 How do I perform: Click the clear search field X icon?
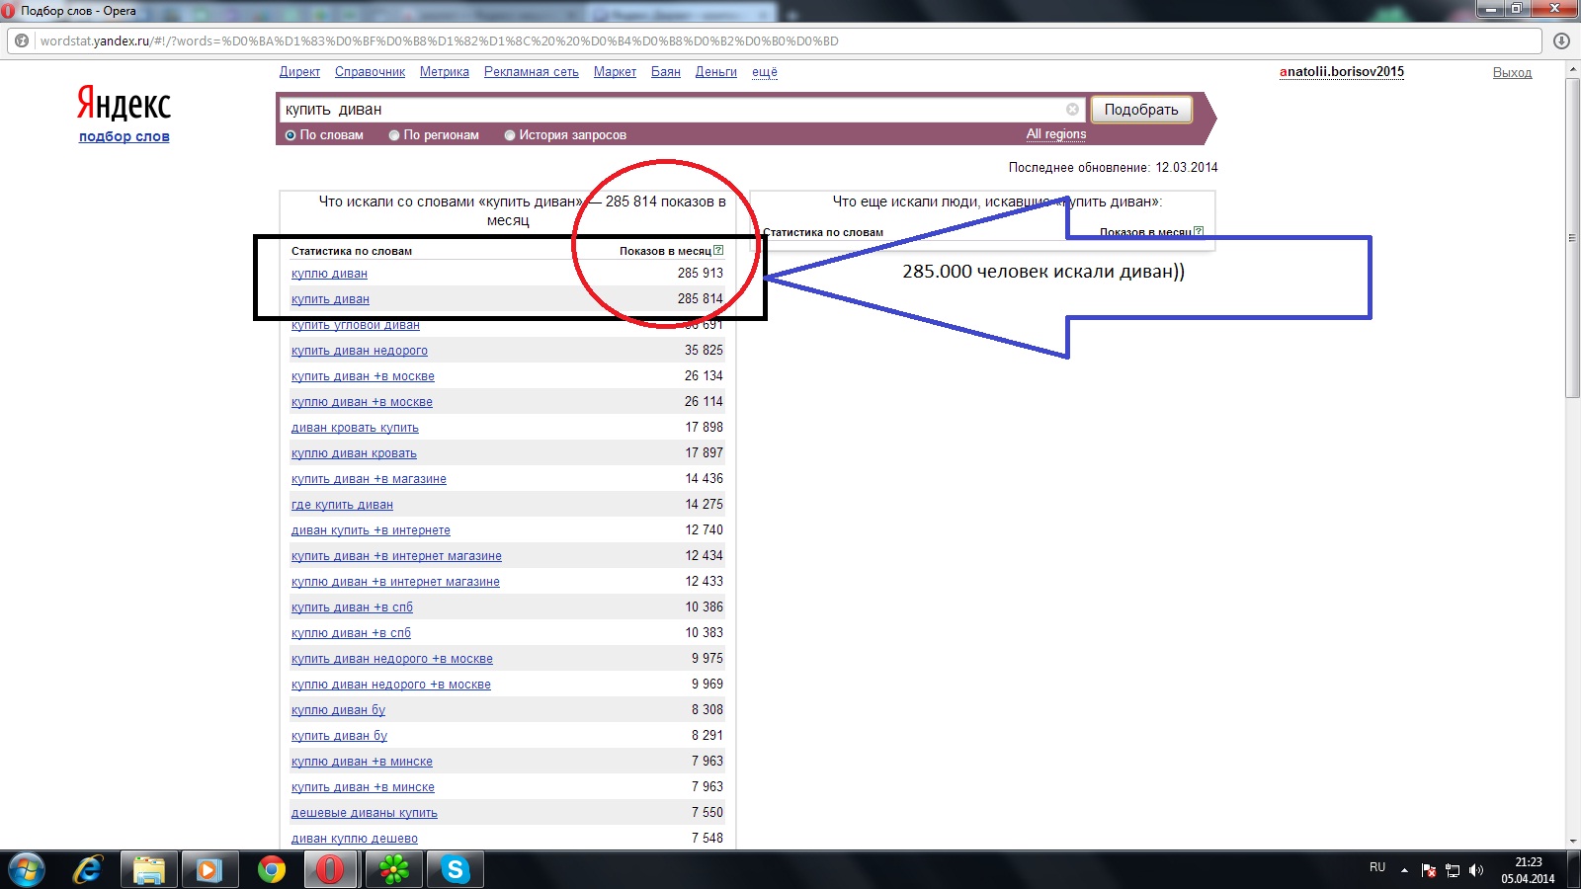[x=1072, y=110]
